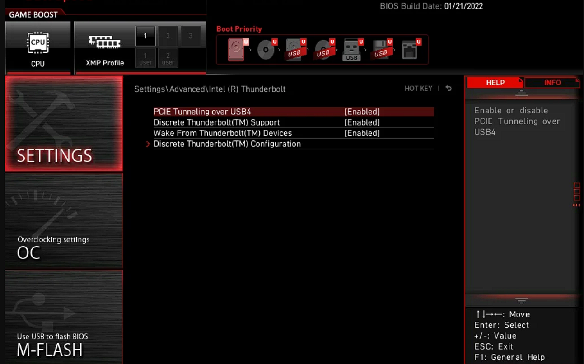Select XMP Profile slot 1
This screenshot has width=584, height=364.
tap(145, 36)
